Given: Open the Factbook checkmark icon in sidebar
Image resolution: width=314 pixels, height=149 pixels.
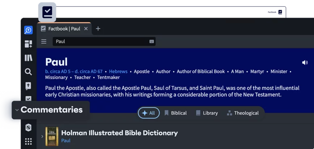Looking at the screenshot, I should click(x=29, y=98).
